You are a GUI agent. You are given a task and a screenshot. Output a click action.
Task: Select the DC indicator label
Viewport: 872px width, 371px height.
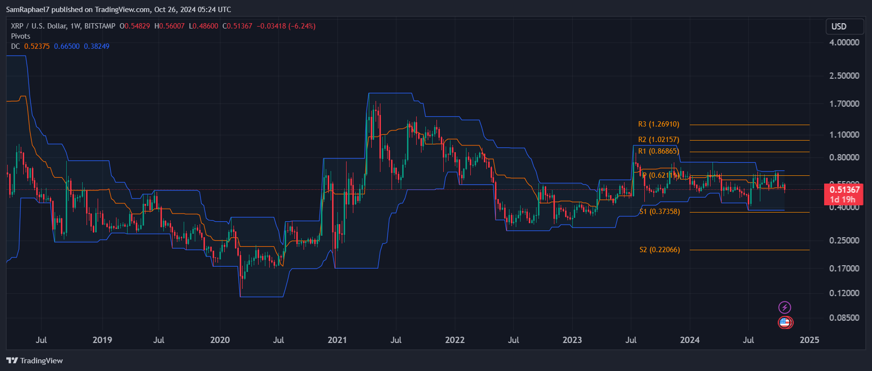(15, 46)
